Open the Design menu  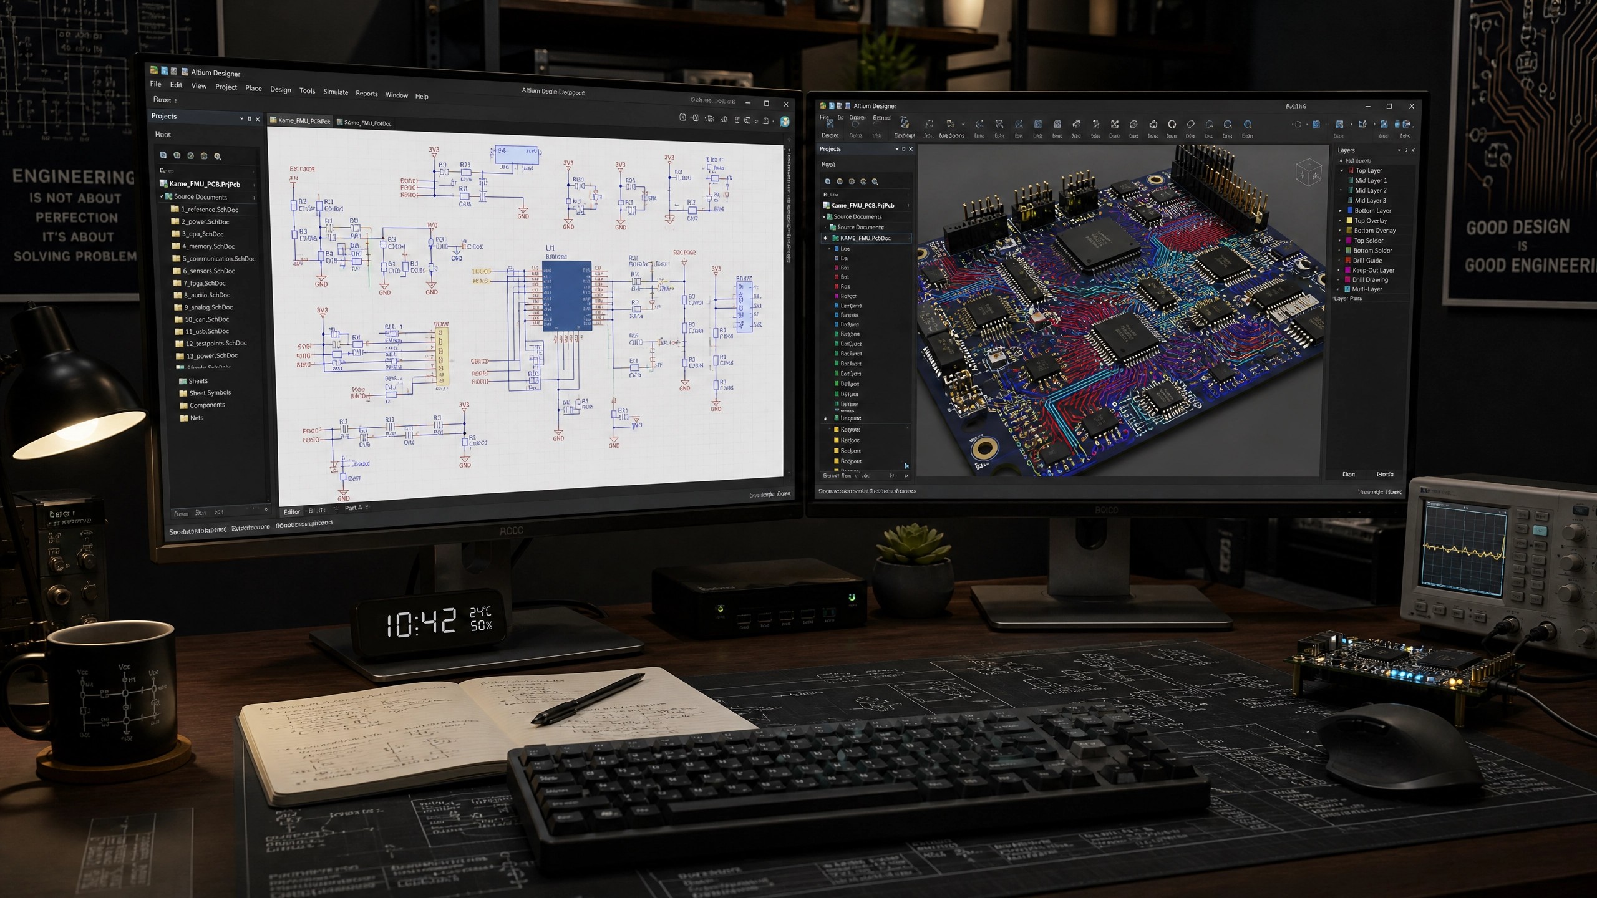[281, 89]
